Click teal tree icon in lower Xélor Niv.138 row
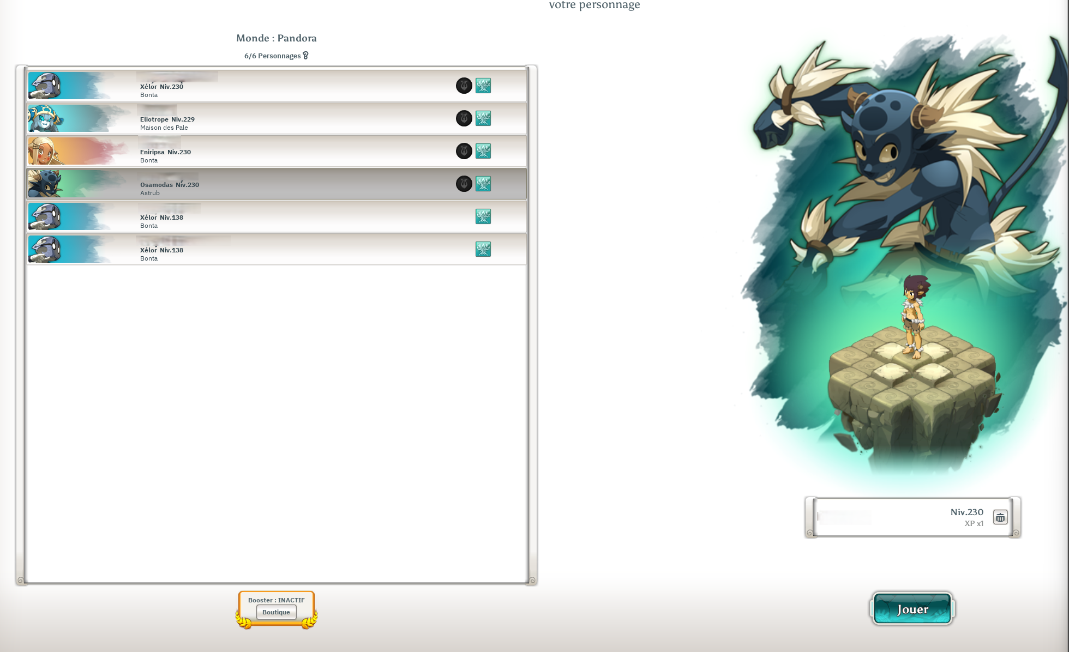The height and width of the screenshot is (652, 1069). click(x=483, y=249)
